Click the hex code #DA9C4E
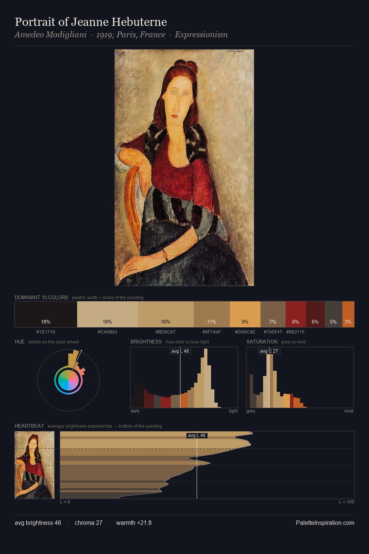 (x=245, y=332)
